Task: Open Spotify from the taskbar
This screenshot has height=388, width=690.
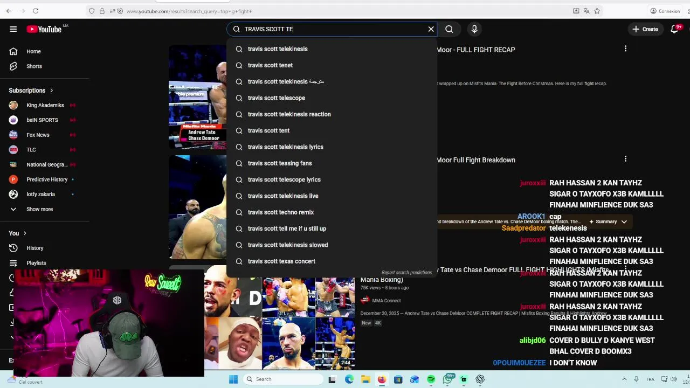Action: coord(431,379)
